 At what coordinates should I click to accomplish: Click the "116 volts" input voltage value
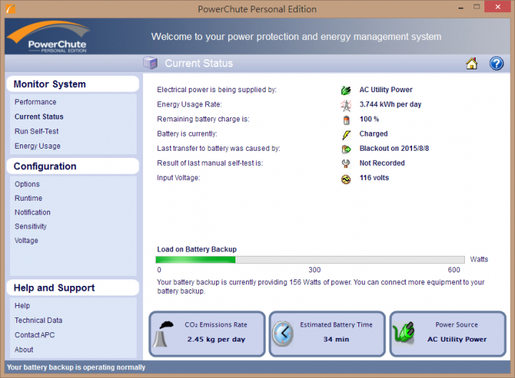(374, 178)
